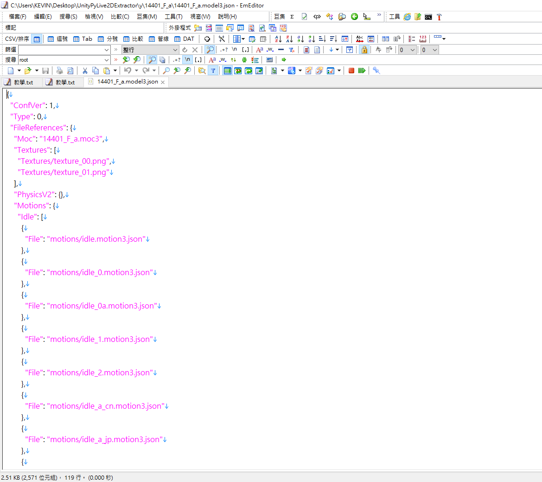Expand the 篩選 filter text dropdown
This screenshot has width=542, height=482.
pos(106,50)
